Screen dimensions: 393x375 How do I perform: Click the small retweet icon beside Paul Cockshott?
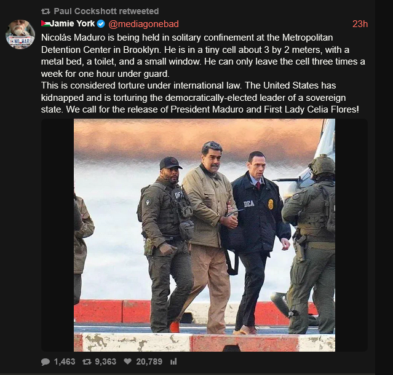45,11
